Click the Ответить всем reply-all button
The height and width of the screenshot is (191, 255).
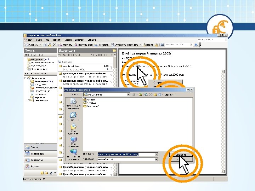(x=83, y=45)
